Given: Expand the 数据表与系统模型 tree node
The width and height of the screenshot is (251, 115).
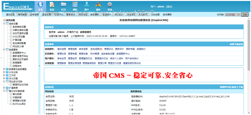Looking at the screenshot, I should pyautogui.click(x=4, y=69).
